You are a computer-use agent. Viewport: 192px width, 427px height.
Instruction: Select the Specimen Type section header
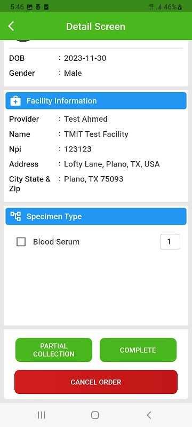click(x=96, y=216)
